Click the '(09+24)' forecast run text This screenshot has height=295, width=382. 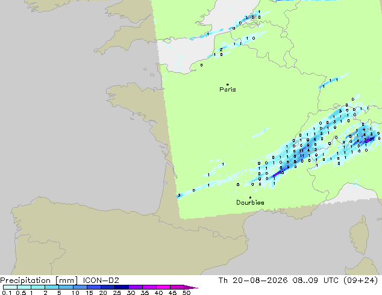(360, 281)
